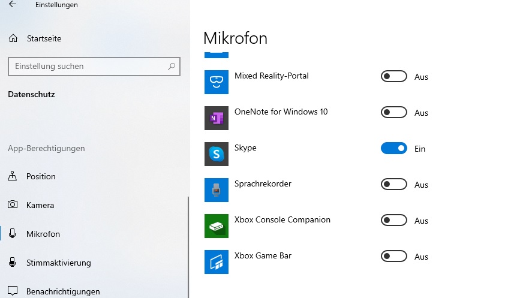Enable Xbox Console Companion microphone toggle

(x=394, y=220)
